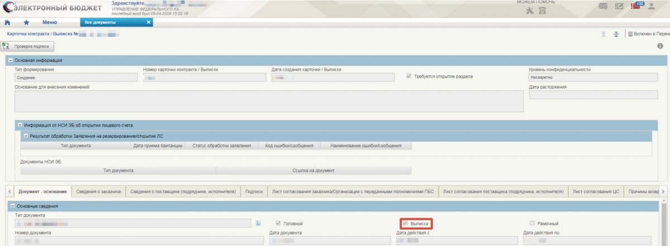Viewport: 670px width, 246px height.
Task: Open the Подписи tab
Action: (x=254, y=191)
